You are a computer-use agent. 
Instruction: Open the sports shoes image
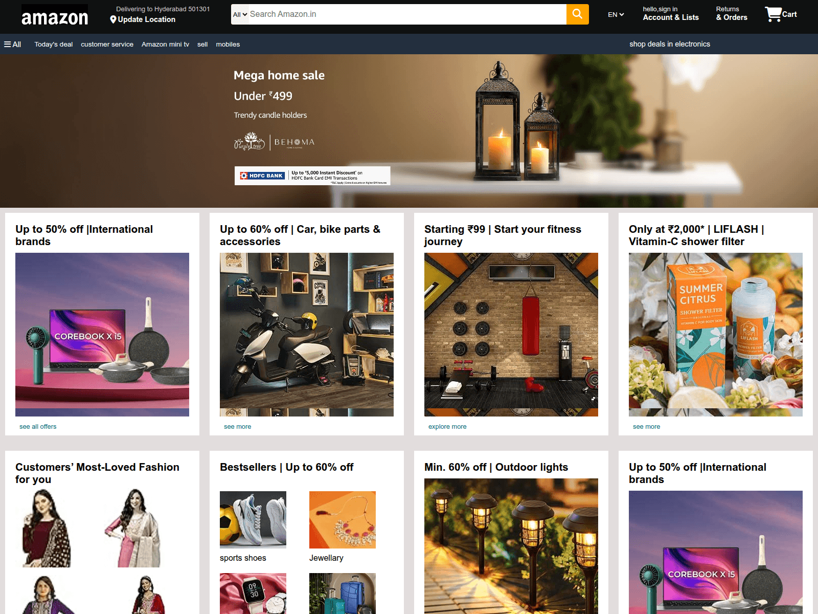(x=253, y=519)
